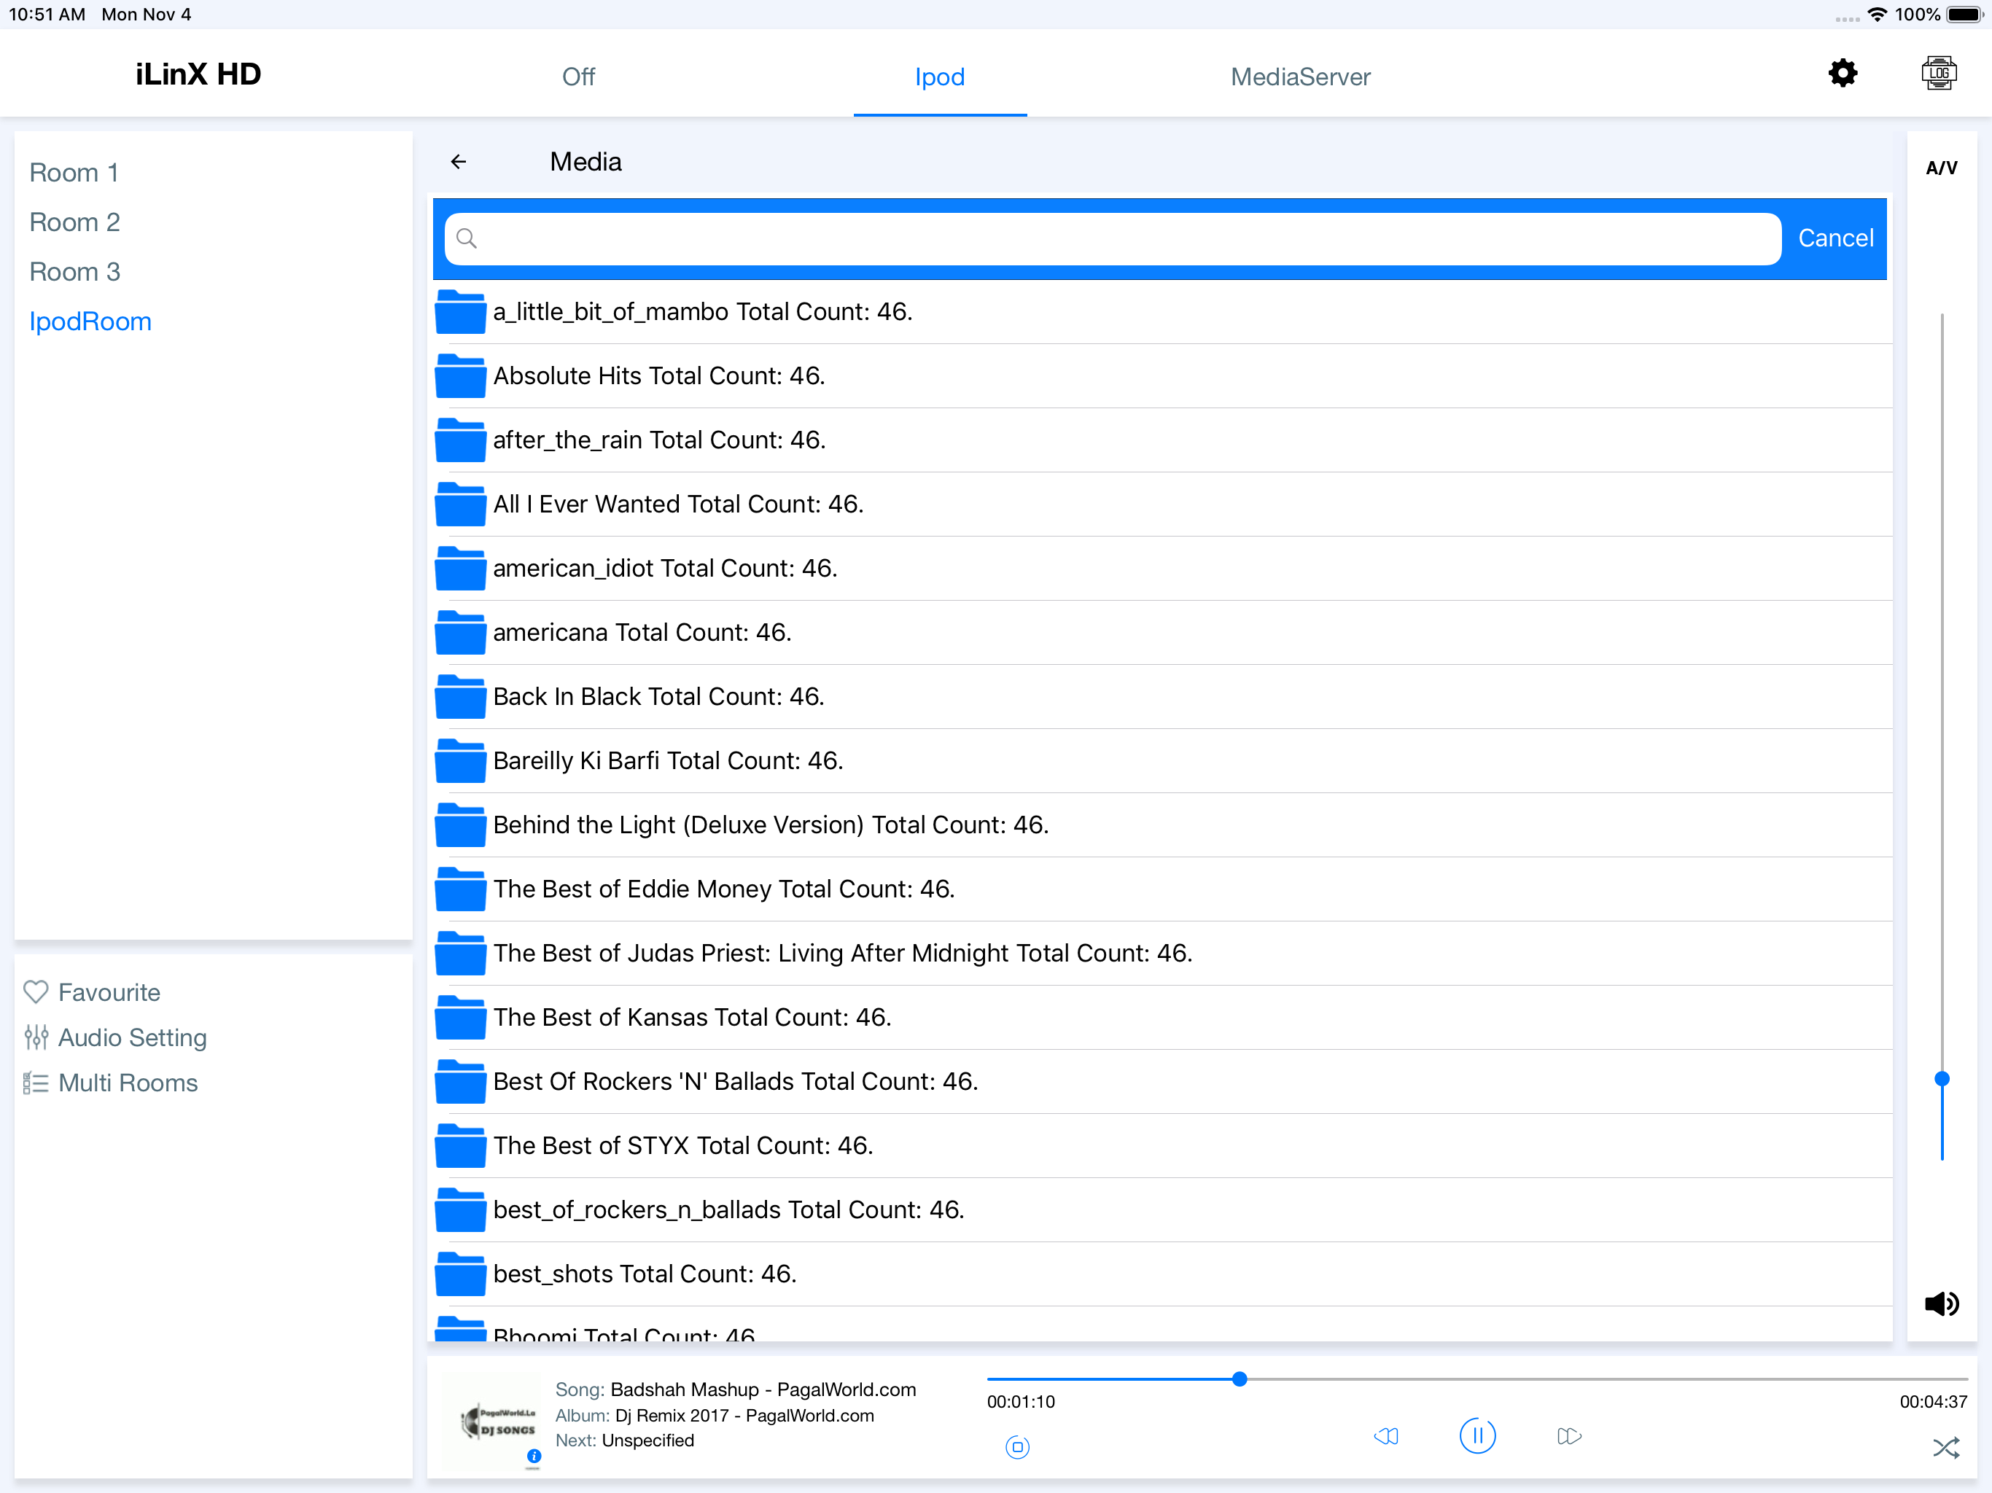The width and height of the screenshot is (1992, 1493).
Task: Open Absolute Hits folder icon
Action: [x=460, y=375]
